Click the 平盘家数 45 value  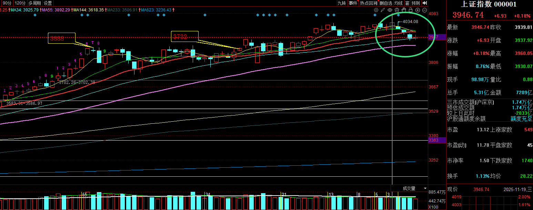click(x=530, y=145)
